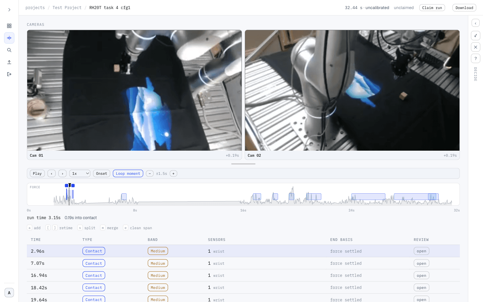
Task: Click the Cam 02 video view
Action: [352, 90]
